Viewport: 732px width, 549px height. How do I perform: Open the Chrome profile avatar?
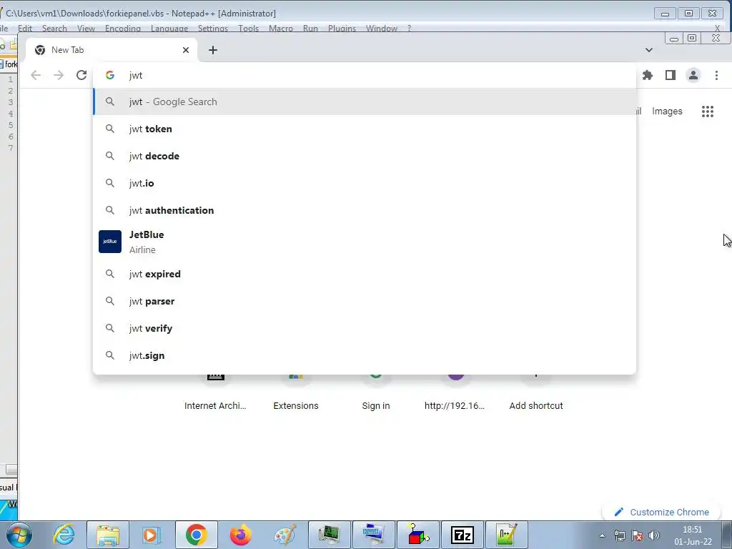[x=693, y=75]
